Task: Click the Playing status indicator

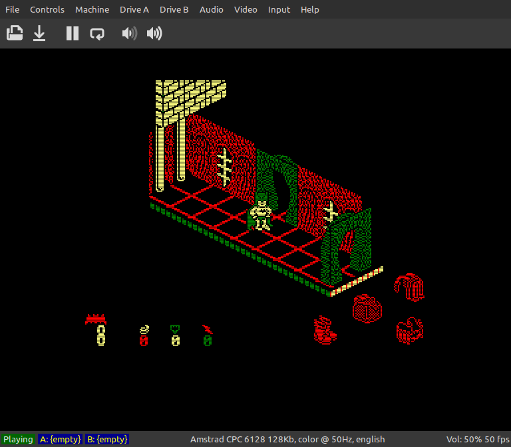Action: (18, 439)
